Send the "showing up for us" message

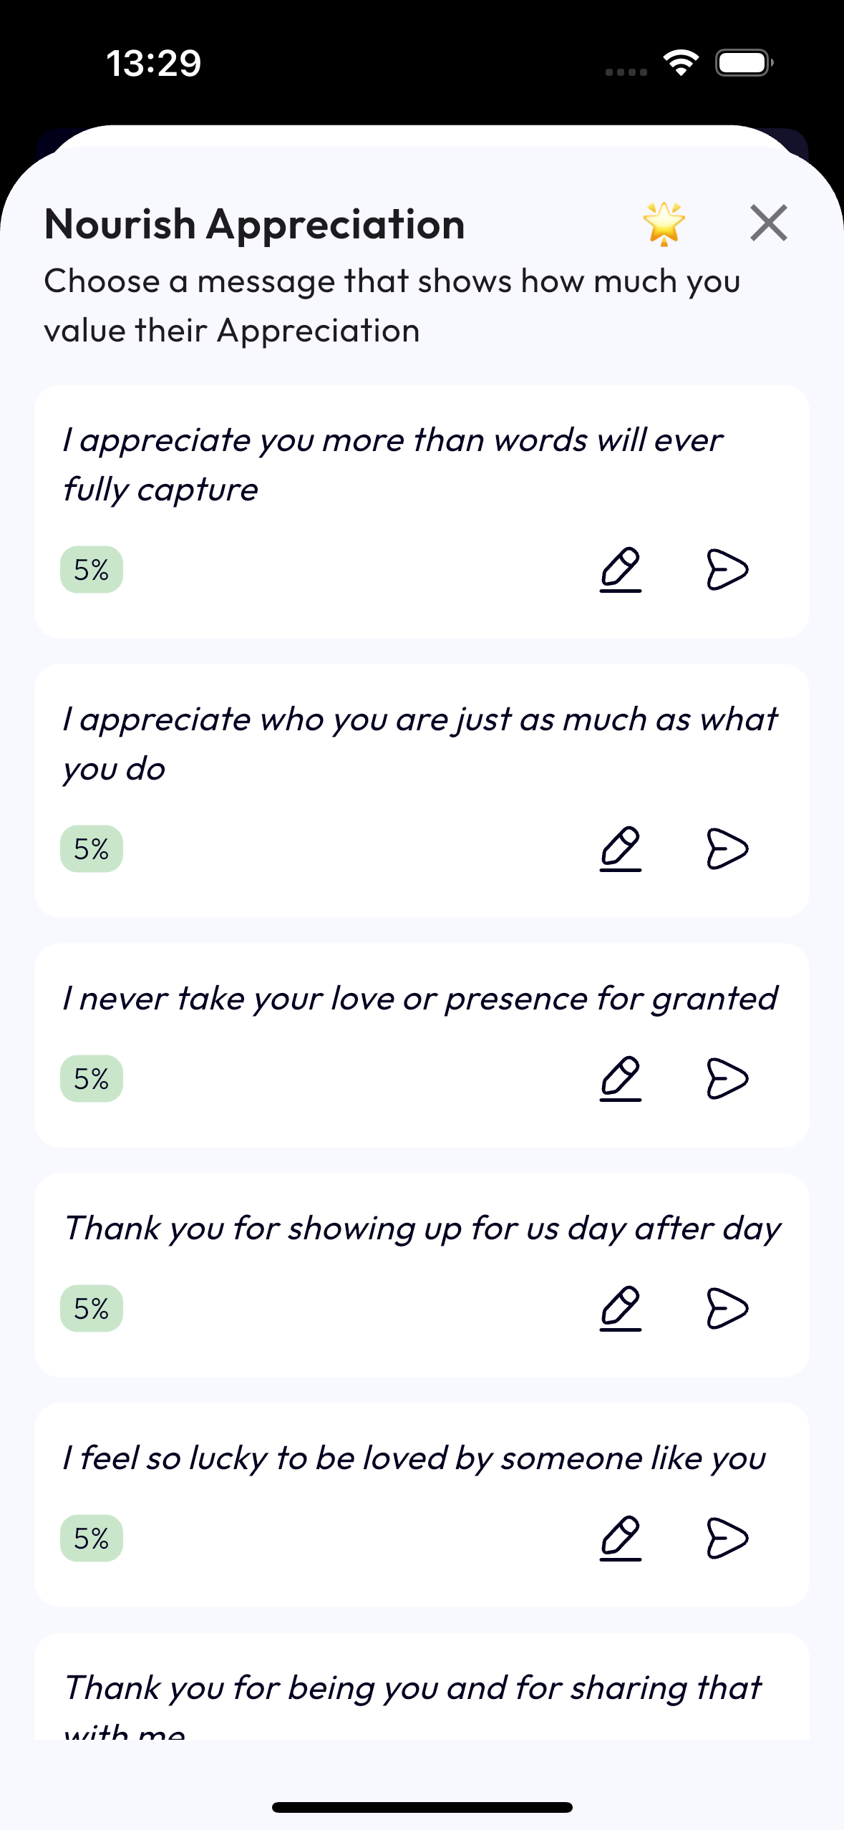(727, 1309)
